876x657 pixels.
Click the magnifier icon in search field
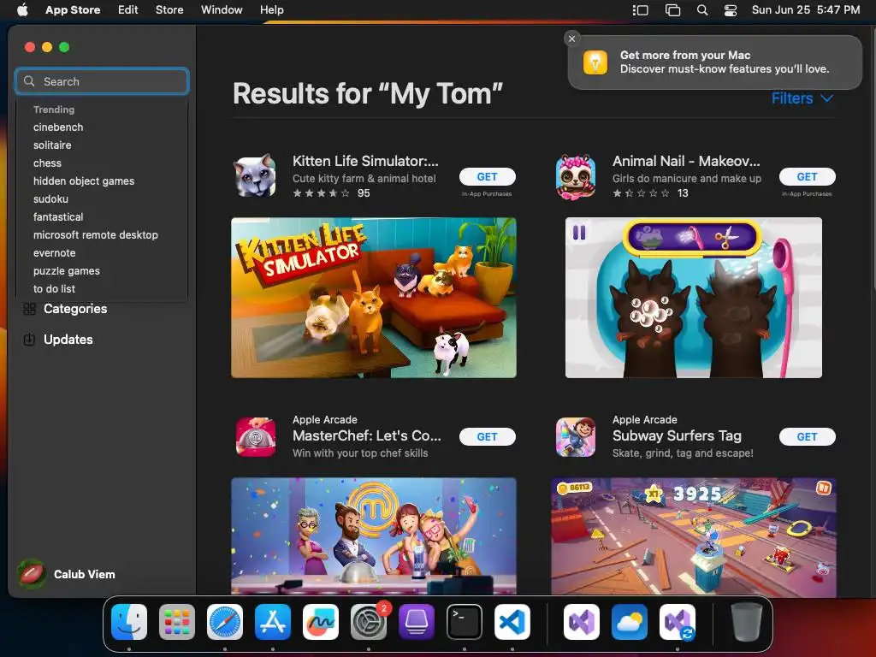[x=30, y=81]
